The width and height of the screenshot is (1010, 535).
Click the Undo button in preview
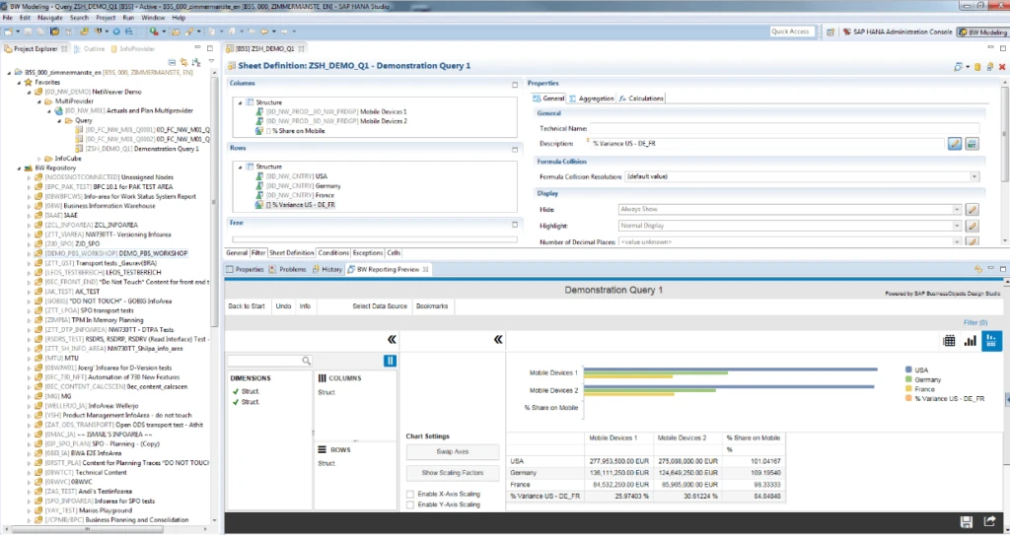283,306
